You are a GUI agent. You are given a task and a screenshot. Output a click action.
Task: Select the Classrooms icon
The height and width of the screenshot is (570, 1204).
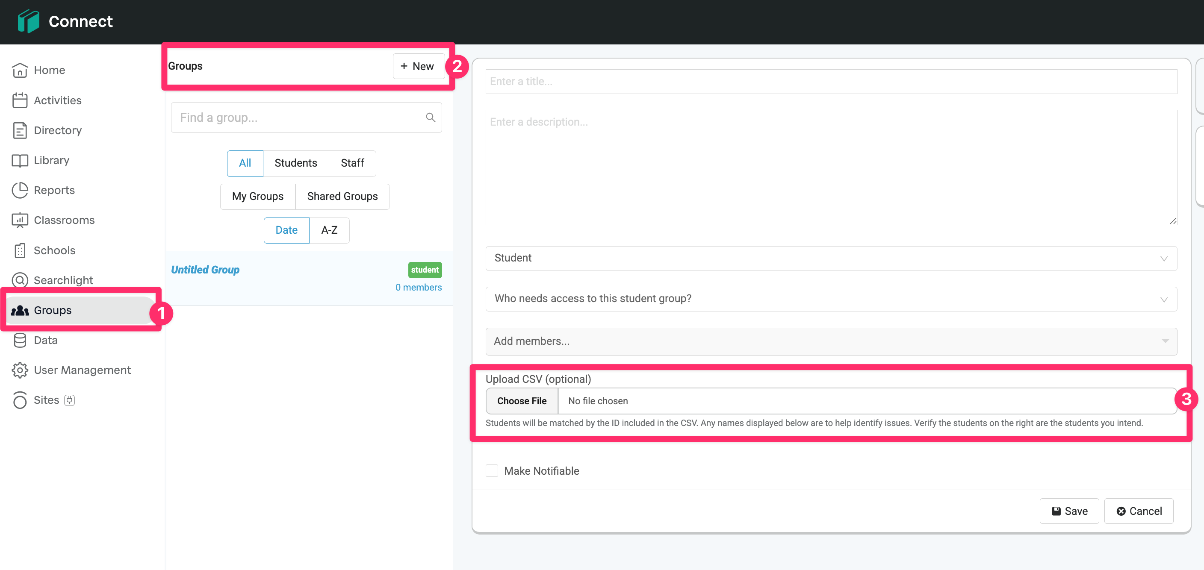pos(20,220)
